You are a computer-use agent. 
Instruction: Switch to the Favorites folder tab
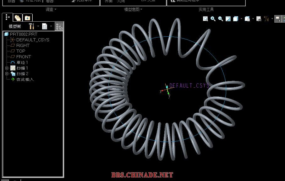[27, 18]
